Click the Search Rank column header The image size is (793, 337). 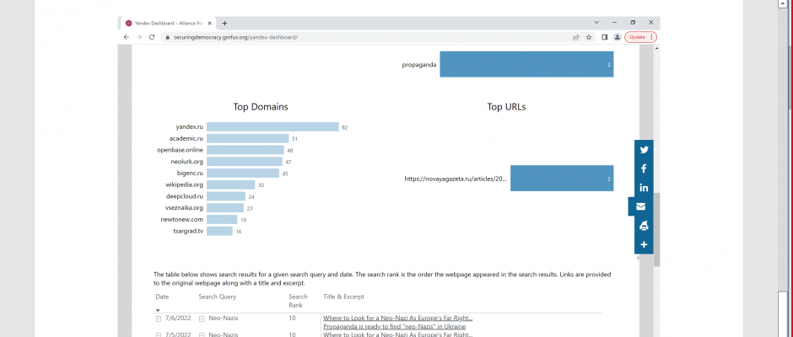(298, 301)
